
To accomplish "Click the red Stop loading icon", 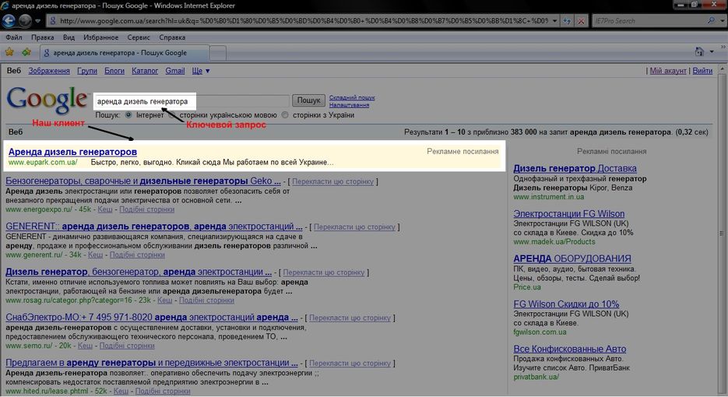I will pos(581,21).
